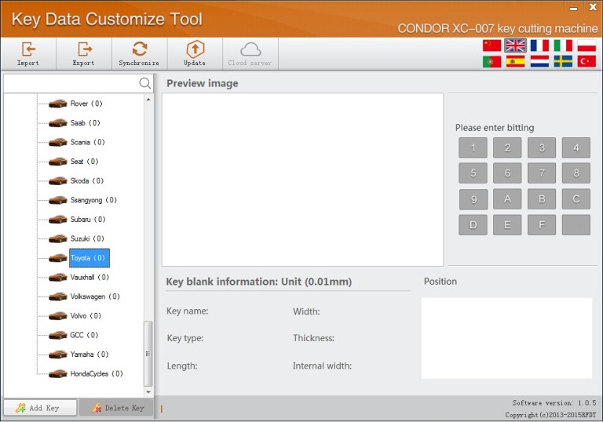Click bitting key 8
603x422 pixels.
point(576,173)
